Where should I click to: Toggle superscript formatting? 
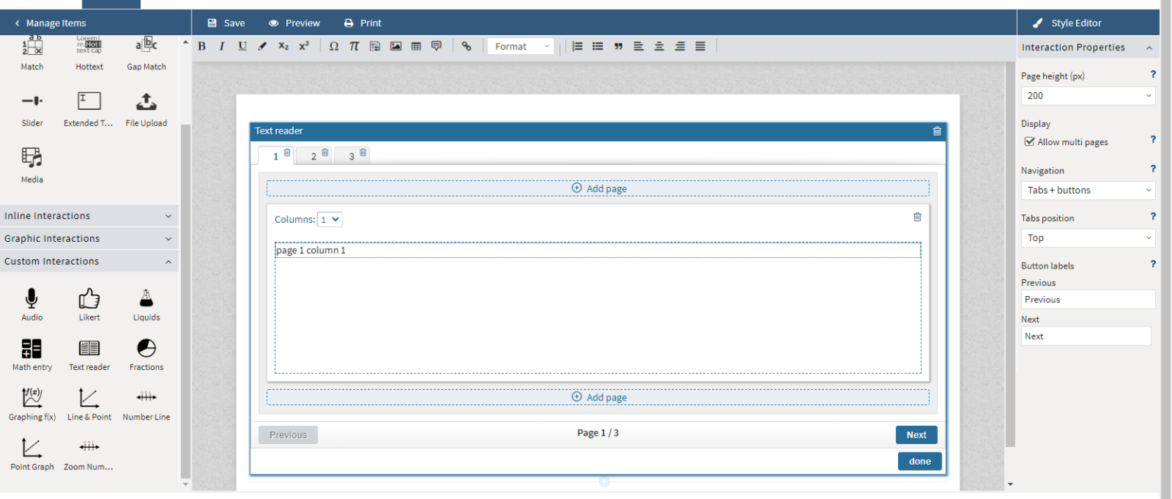(x=304, y=46)
